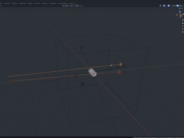Open the Shading workspace tab
This screenshot has width=184, height=138.
click(x=30, y=3)
